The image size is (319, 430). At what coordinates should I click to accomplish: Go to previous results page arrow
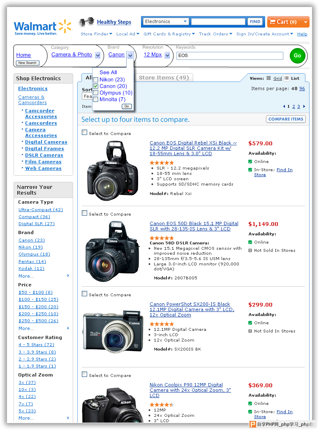284,107
